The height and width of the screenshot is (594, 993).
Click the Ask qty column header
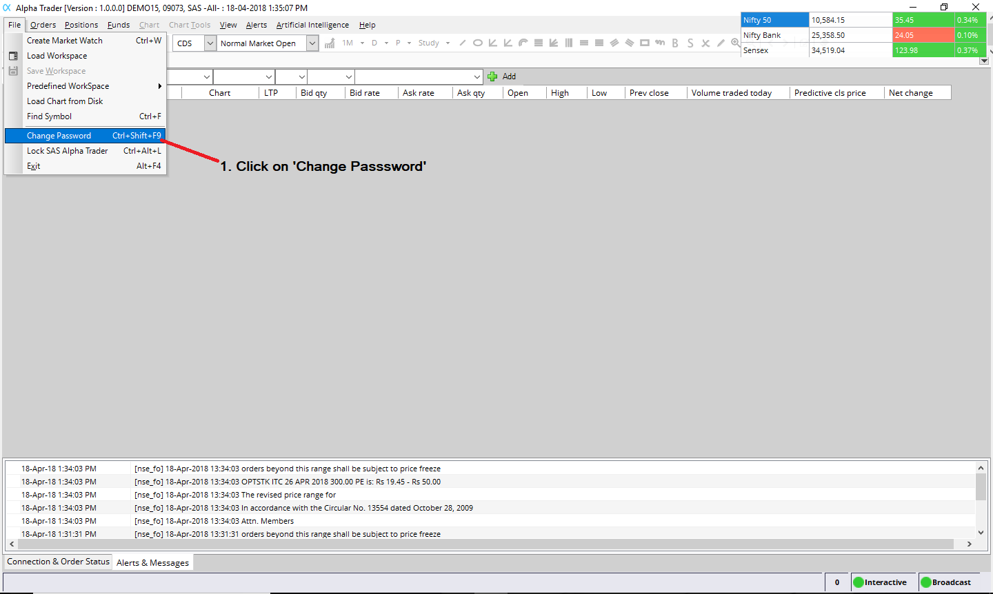(x=477, y=93)
